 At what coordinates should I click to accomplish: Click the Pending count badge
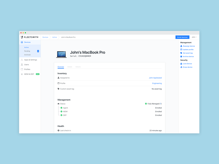coord(38,51)
